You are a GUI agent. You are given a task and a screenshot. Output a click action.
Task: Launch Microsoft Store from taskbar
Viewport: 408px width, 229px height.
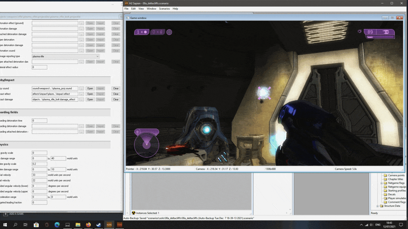[36, 225]
